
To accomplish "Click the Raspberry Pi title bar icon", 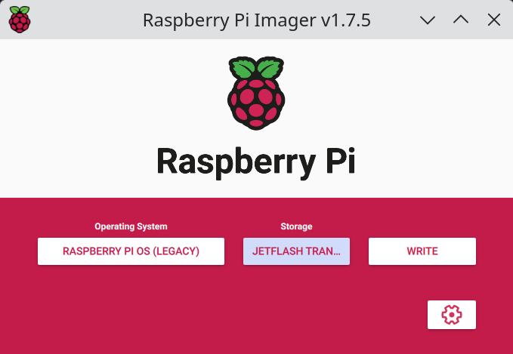I will [x=20, y=20].
